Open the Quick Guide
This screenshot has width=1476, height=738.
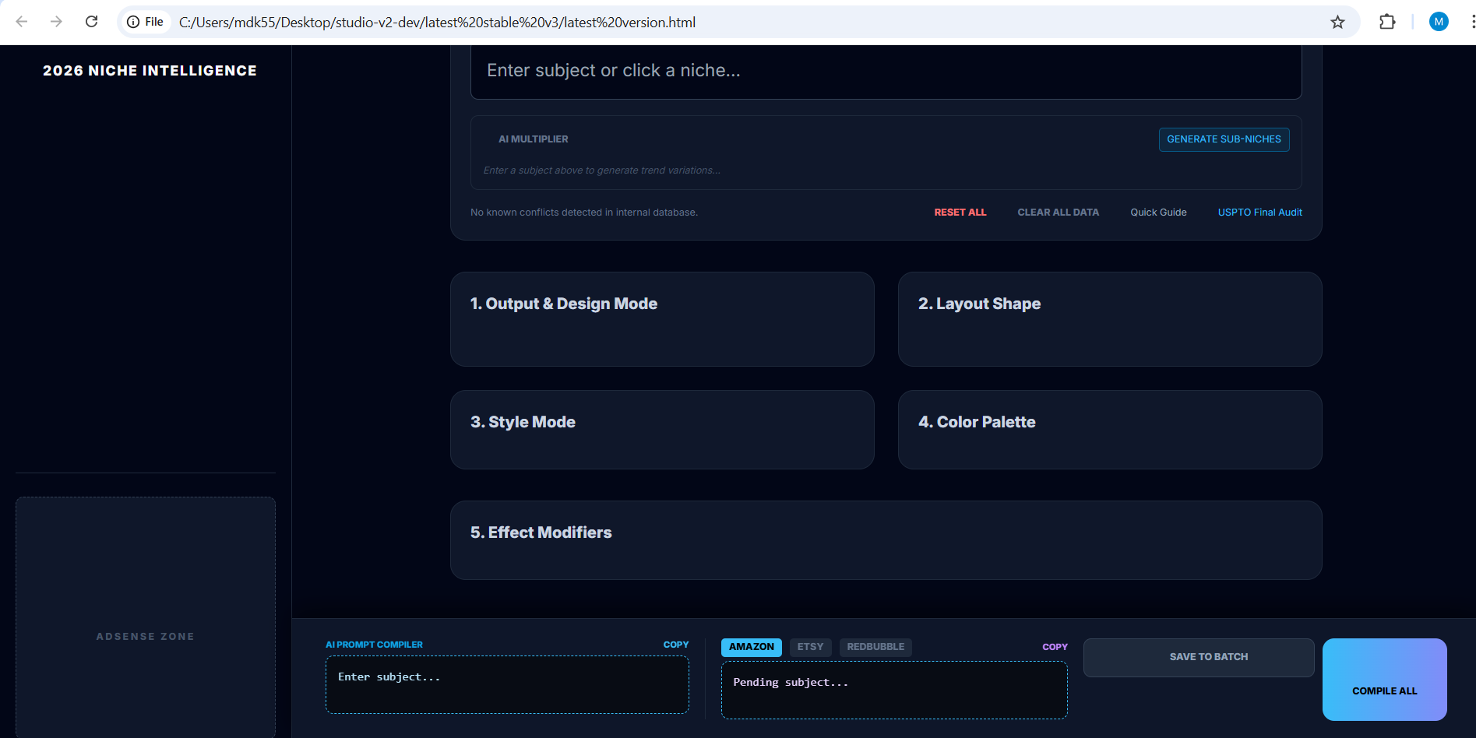(x=1158, y=212)
